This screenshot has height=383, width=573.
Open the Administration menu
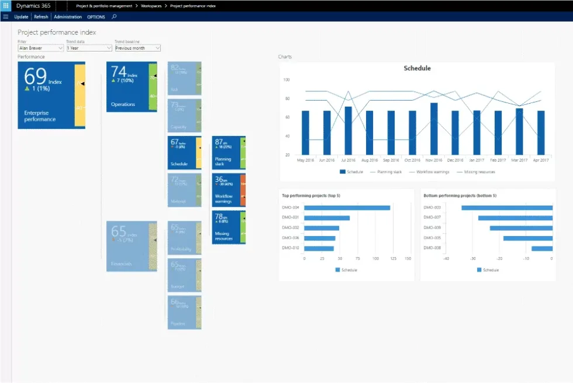(x=68, y=17)
